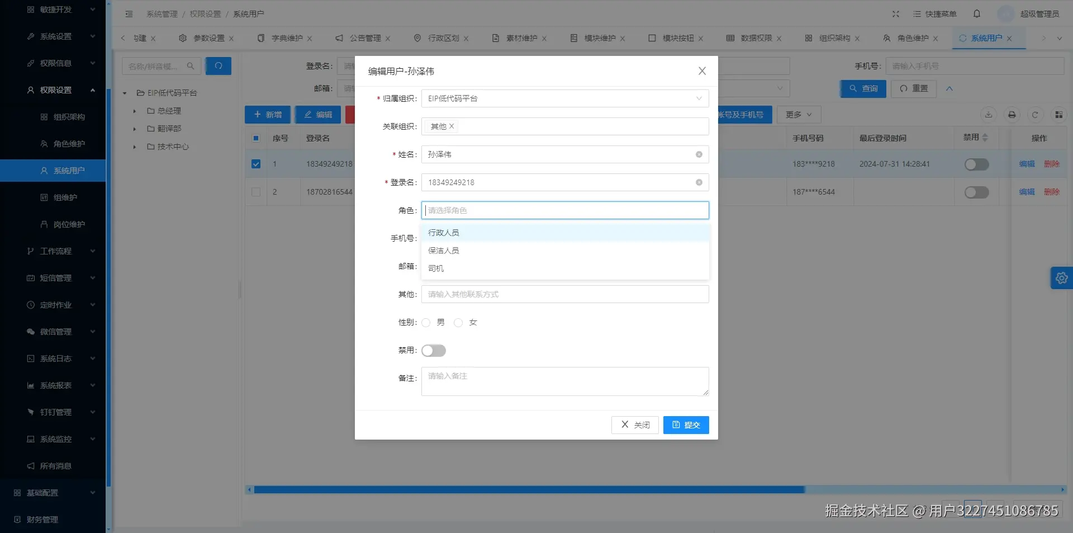1073x533 pixels.
Task: Click 删除 link for user 183****9218
Action: [x=1052, y=164]
